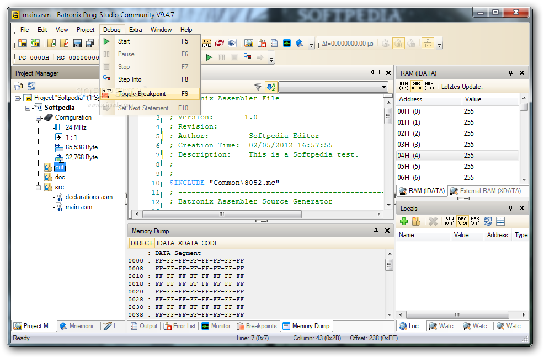Viewport: 544px width, 358px height.
Task: Select DEC (0-9) format in RAM panel
Action: (x=417, y=86)
